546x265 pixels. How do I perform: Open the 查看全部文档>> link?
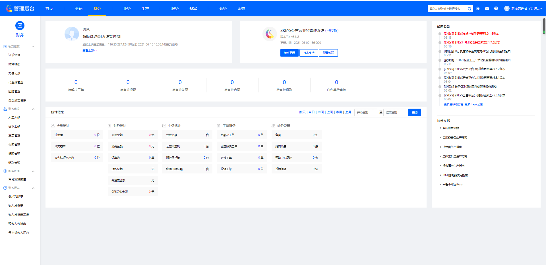(452, 185)
